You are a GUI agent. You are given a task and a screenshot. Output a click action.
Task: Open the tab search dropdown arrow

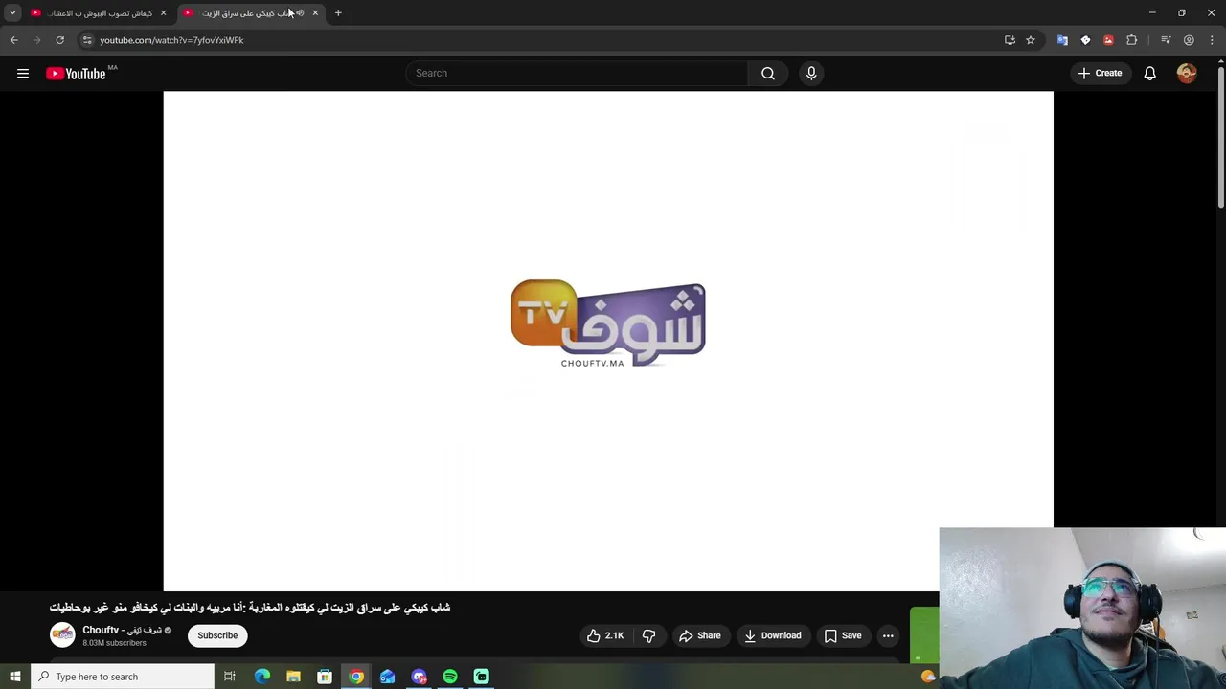[12, 12]
